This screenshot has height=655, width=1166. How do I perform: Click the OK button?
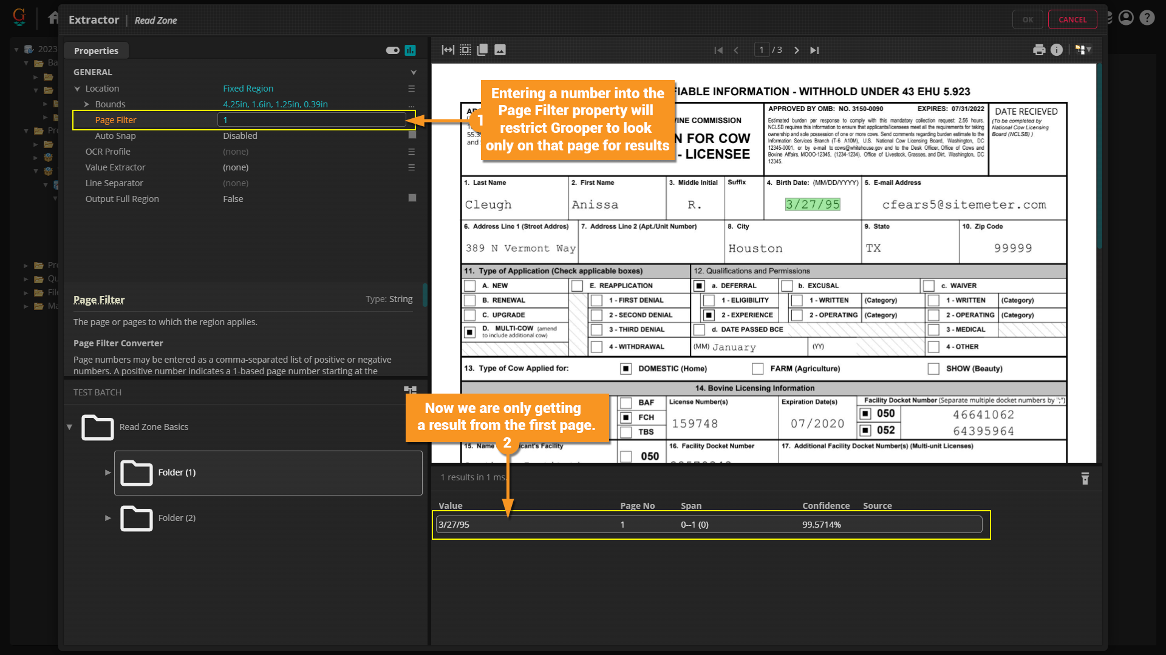tap(1027, 19)
